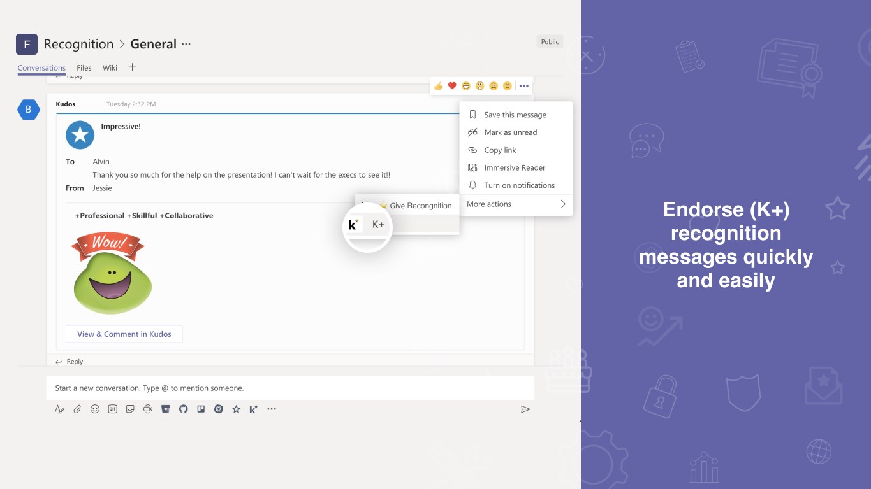This screenshot has height=489, width=871.
Task: Click the Thank you so much message text
Action: [242, 175]
